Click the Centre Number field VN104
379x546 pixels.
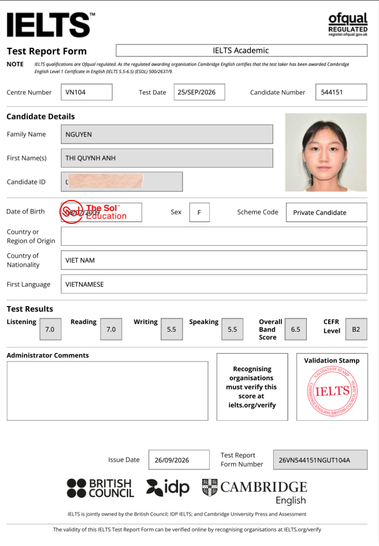[86, 92]
